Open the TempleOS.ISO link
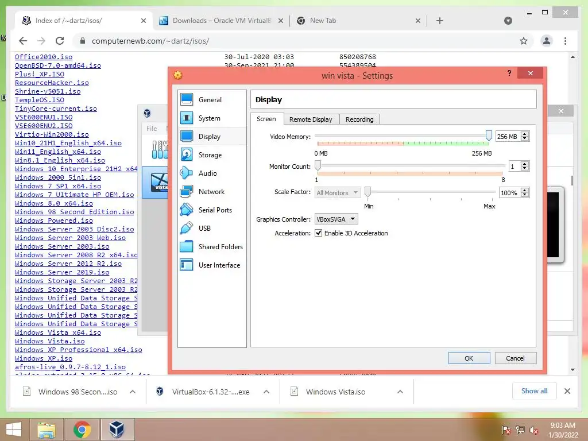Screen dimensions: 588x441 pos(40,100)
